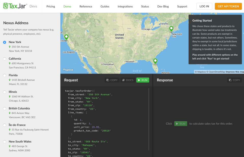Click the Florida map pin marker

(x=155, y=61)
